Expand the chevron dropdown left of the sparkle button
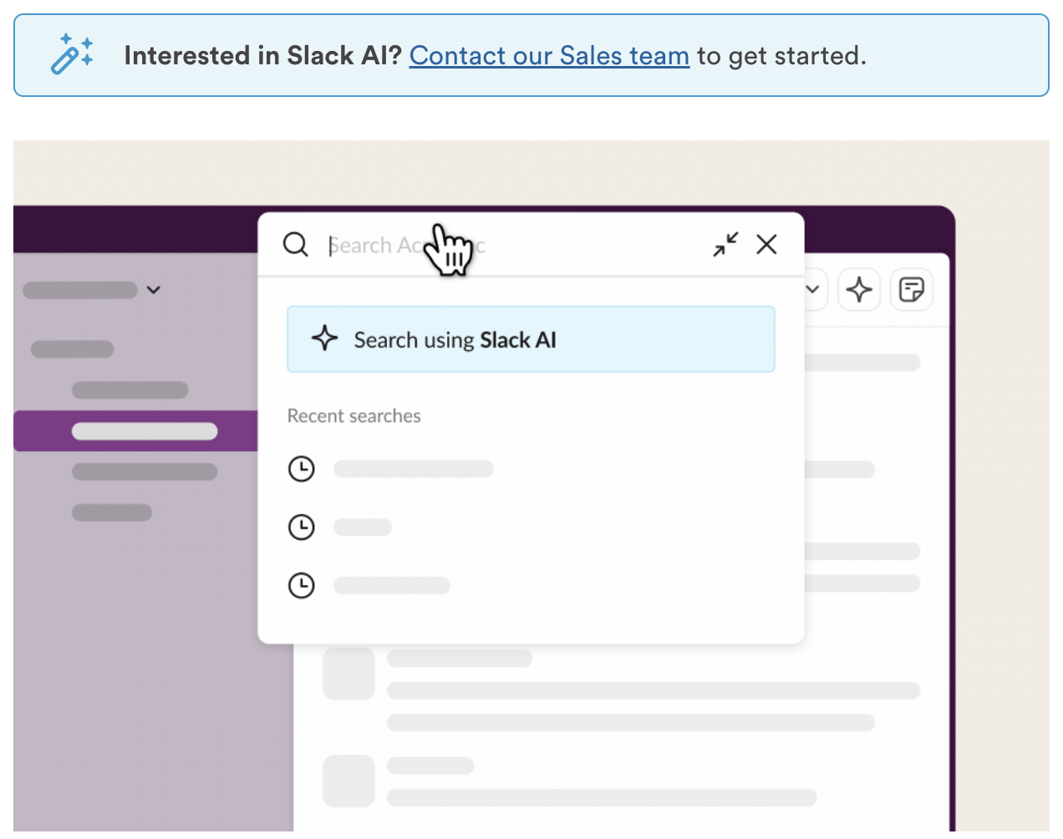1063x839 pixels. [x=812, y=290]
